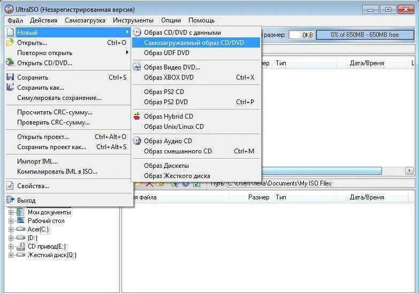Click the lower Дата/Время column header
Viewport: 419px width, 294px height.
[x=377, y=197]
